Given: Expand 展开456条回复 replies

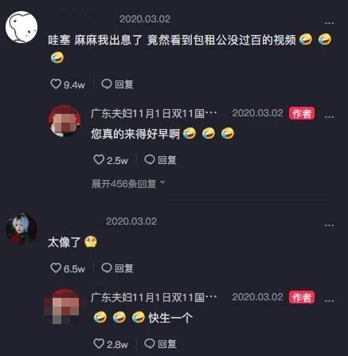Looking at the screenshot, I should (128, 183).
